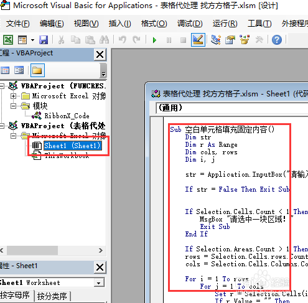Close the Sheet1 properties panel
This screenshot has width=308, height=303.
(x=100, y=267)
